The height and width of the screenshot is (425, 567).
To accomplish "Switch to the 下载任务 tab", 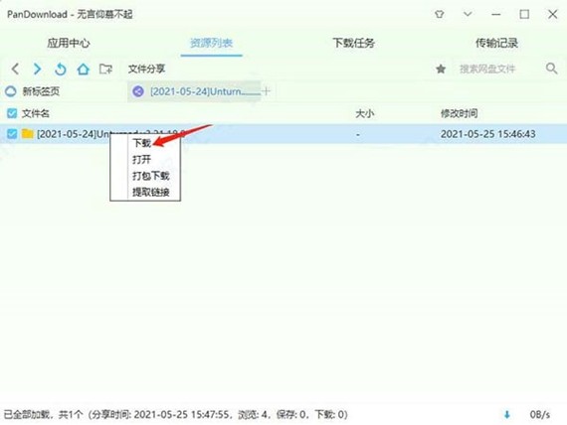I will pyautogui.click(x=353, y=43).
